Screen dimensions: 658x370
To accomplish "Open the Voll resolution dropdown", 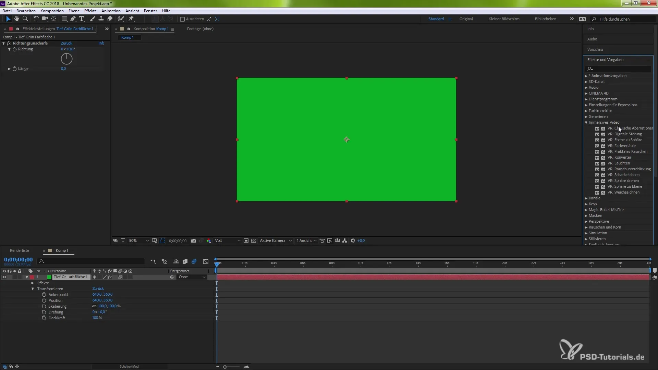I will [228, 241].
